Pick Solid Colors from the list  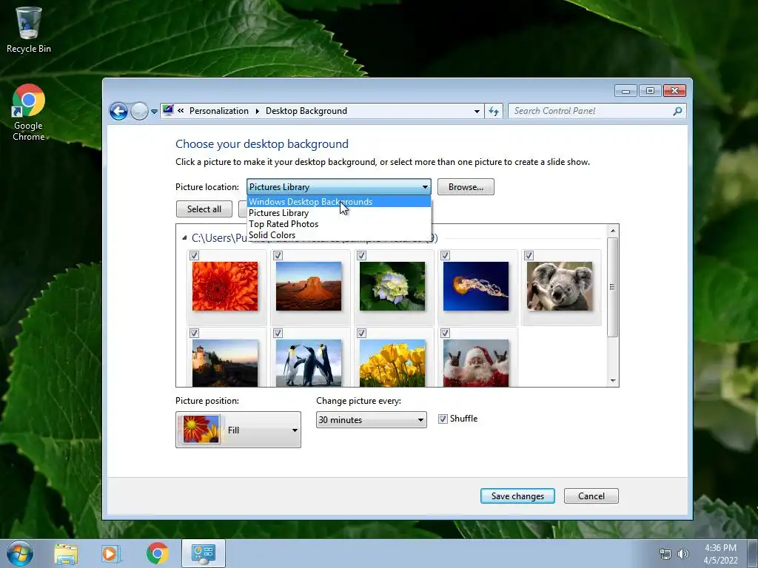coord(338,235)
